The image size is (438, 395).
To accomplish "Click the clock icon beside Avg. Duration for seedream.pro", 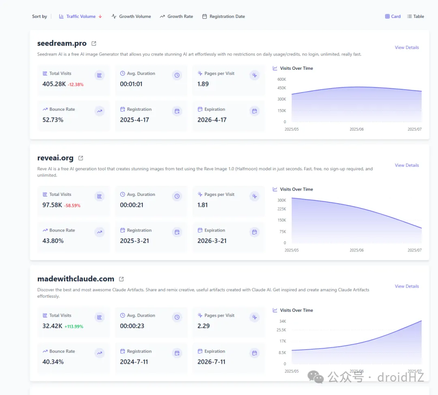I will tap(177, 75).
